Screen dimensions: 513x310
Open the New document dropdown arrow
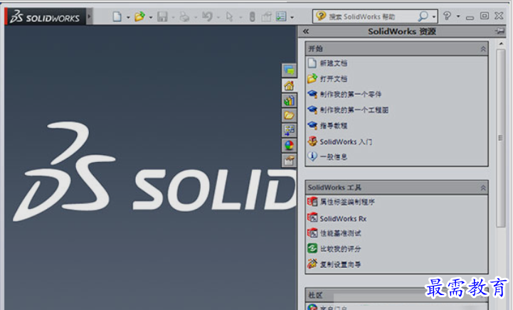pyautogui.click(x=128, y=17)
